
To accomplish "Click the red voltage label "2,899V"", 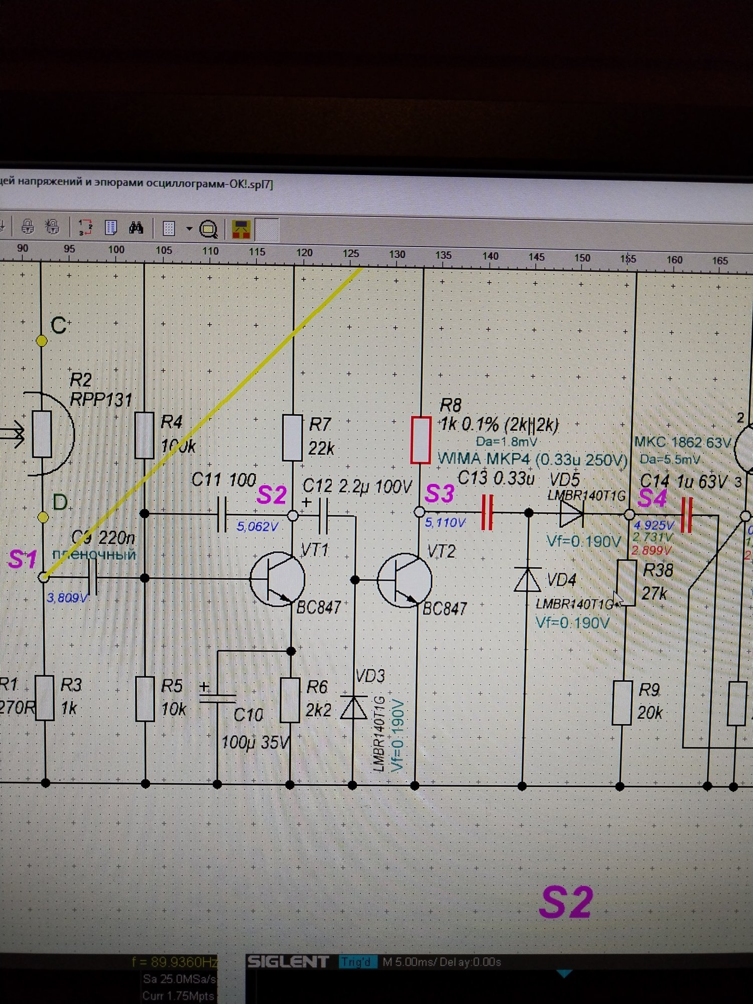I will tap(651, 551).
